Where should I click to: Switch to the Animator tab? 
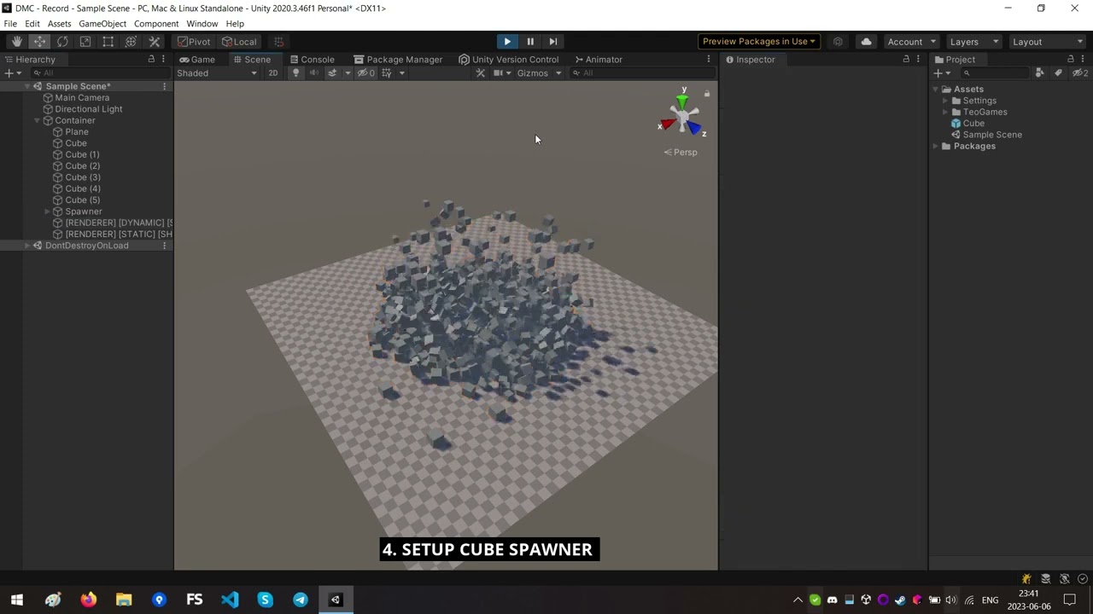point(599,60)
